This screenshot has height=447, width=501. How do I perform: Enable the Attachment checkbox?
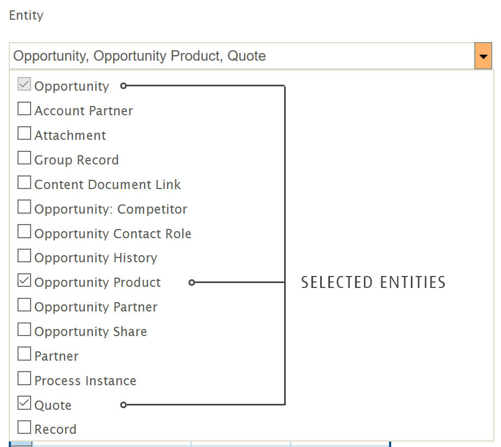(24, 134)
